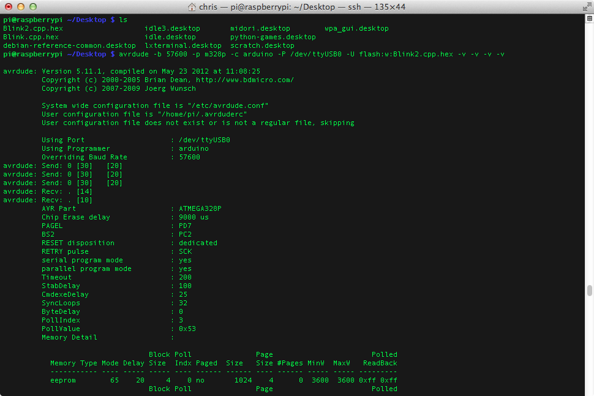Click the eeprom row in the memory table

point(63,380)
